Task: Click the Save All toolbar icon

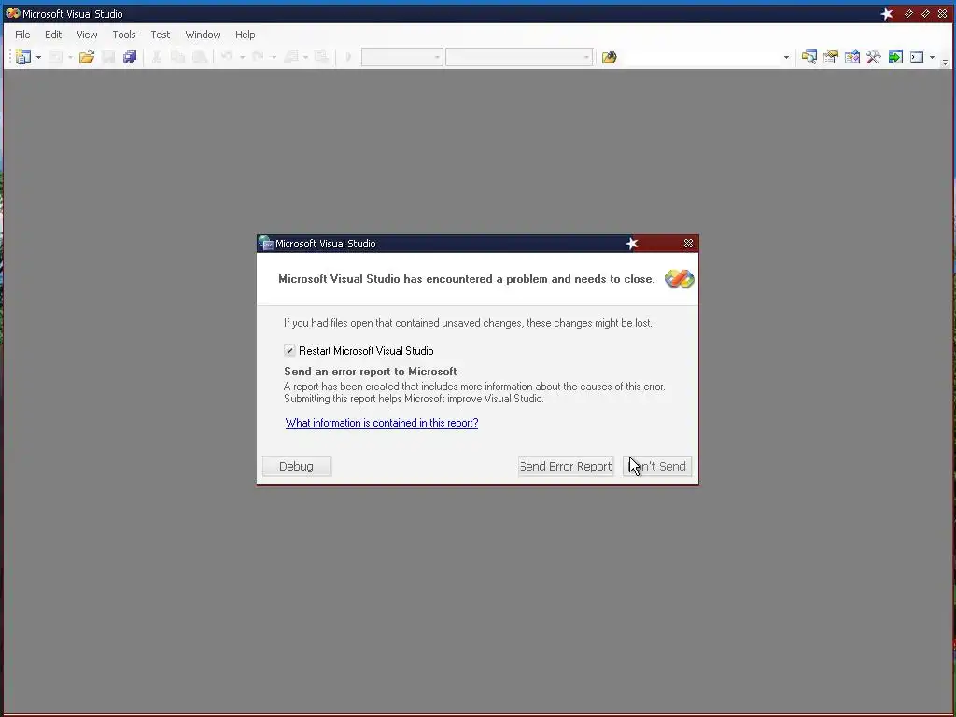Action: point(129,57)
